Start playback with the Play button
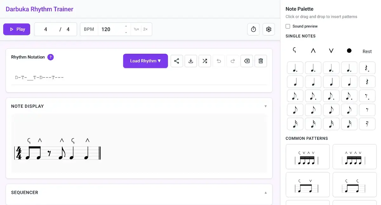Screen dimensions: 381x205 pos(17,29)
